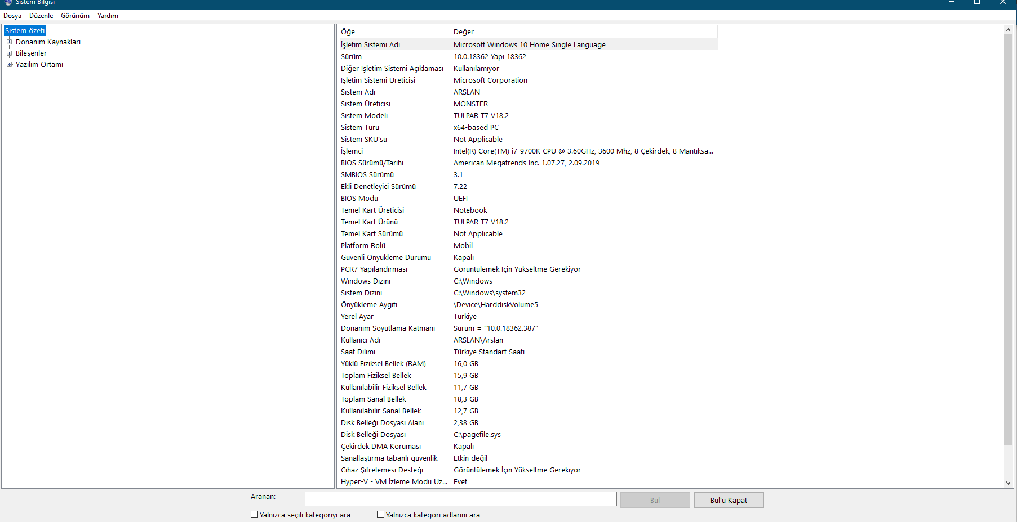Click the Intel Core i7-9700K processor value
1017x522 pixels.
tap(583, 151)
